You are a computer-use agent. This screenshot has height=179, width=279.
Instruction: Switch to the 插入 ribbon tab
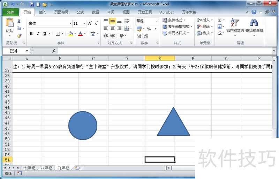42,12
